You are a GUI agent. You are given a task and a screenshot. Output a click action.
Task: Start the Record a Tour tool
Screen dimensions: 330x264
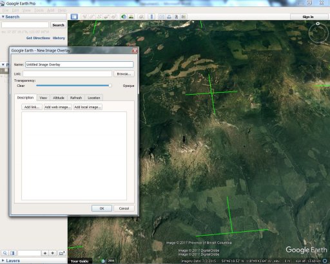click(113, 17)
